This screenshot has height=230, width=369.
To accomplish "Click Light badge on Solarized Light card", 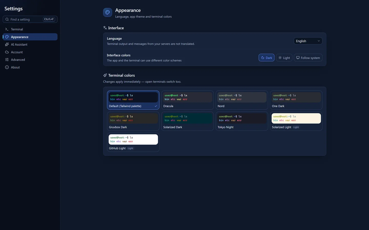I will pyautogui.click(x=296, y=127).
